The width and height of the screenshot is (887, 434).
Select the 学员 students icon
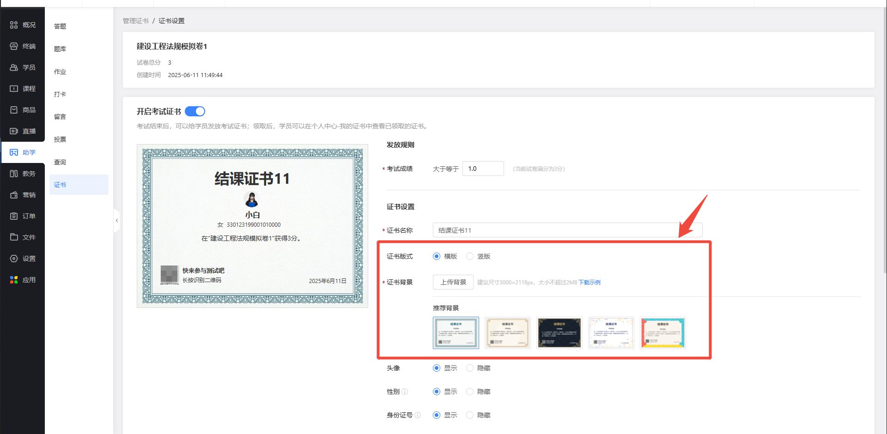point(14,67)
